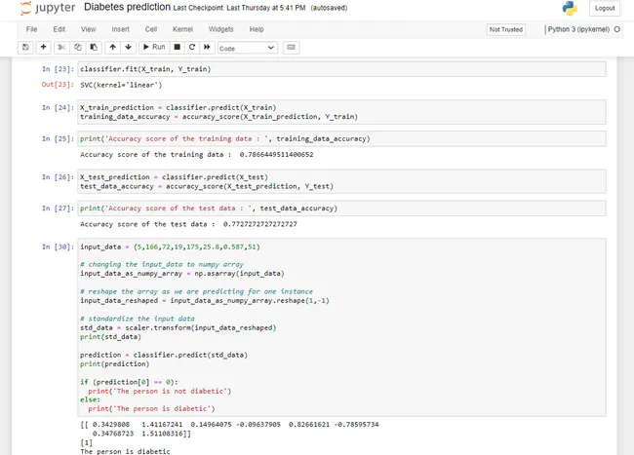Screen dimensions: 634x455
Task: Click the line 'prediction = classifier.predict(std_data)'
Action: click(x=163, y=355)
